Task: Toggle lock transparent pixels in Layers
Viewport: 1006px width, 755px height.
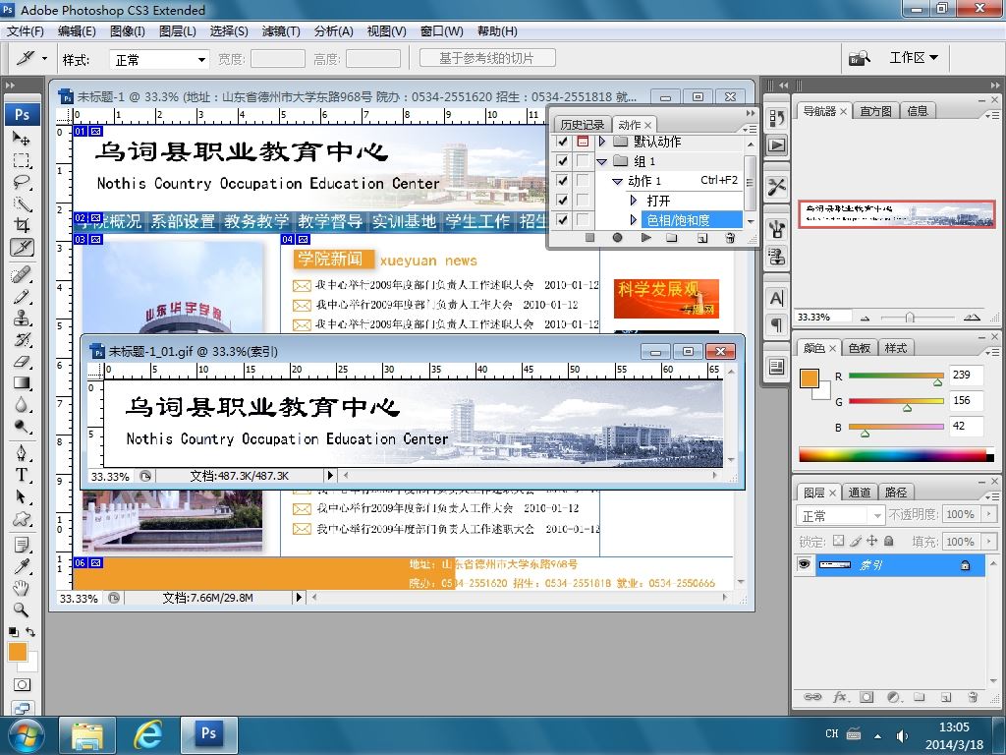Action: point(839,541)
